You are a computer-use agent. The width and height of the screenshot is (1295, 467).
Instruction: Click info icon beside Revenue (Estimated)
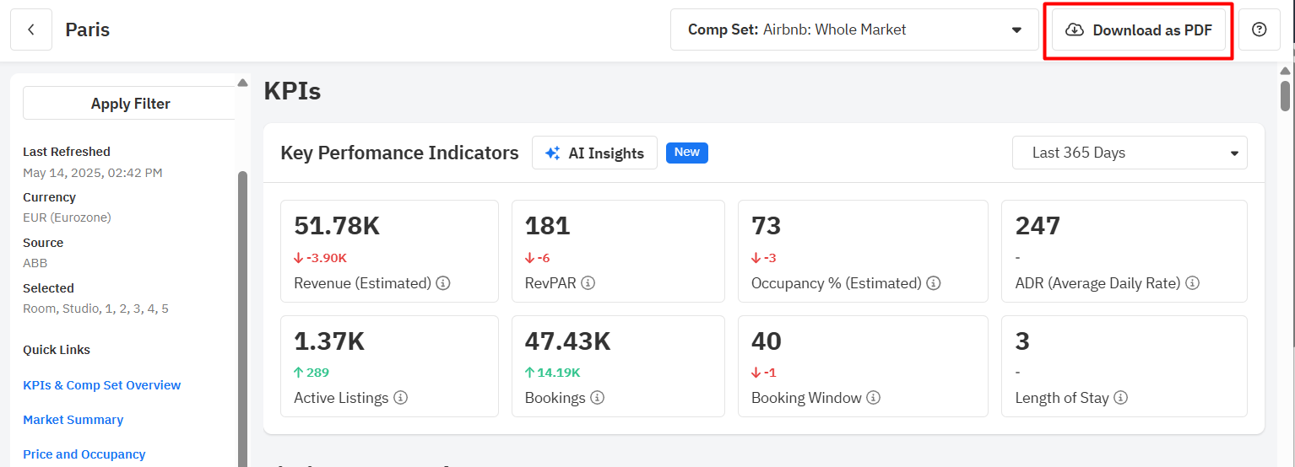click(442, 283)
